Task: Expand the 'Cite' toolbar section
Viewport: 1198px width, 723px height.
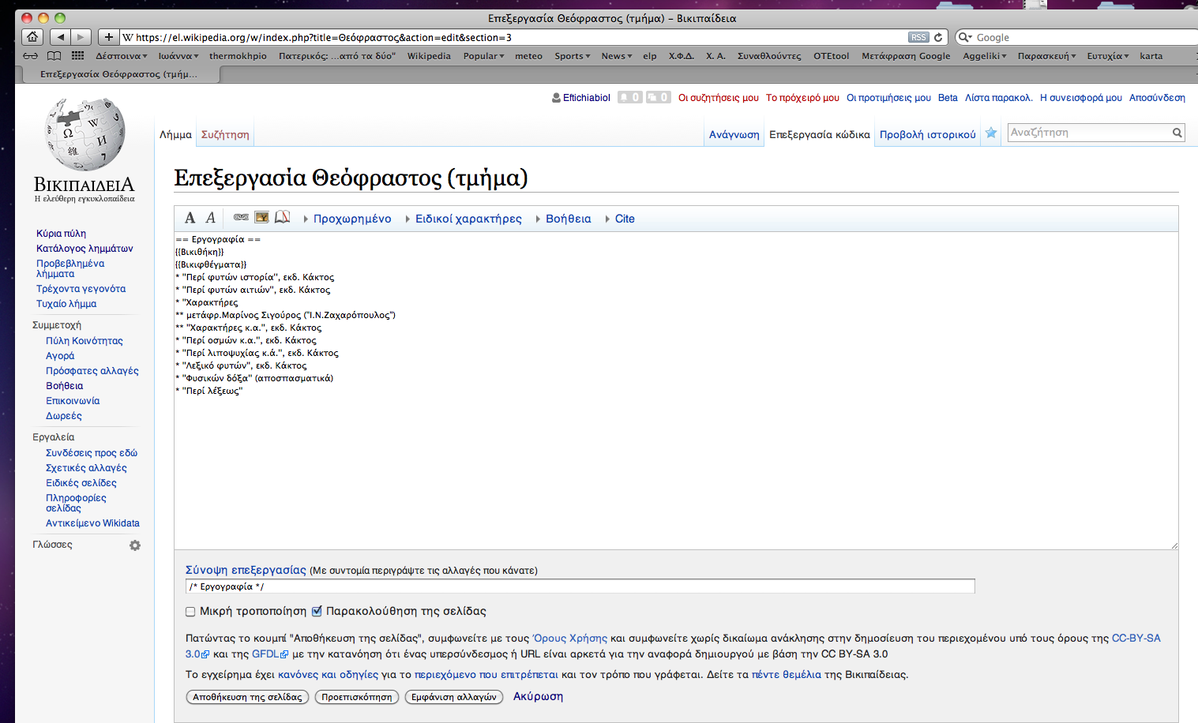Action: coord(624,219)
